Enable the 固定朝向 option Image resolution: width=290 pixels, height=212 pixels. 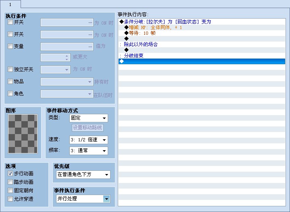pos(10,190)
